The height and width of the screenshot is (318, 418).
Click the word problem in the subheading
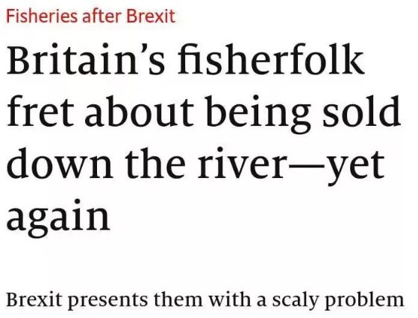[x=364, y=300]
